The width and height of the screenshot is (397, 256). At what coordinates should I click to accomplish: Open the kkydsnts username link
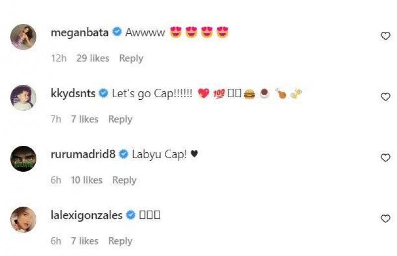click(73, 93)
